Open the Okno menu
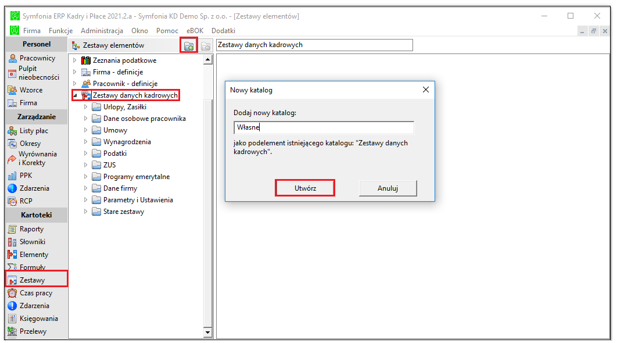617x343 pixels. 139,31
